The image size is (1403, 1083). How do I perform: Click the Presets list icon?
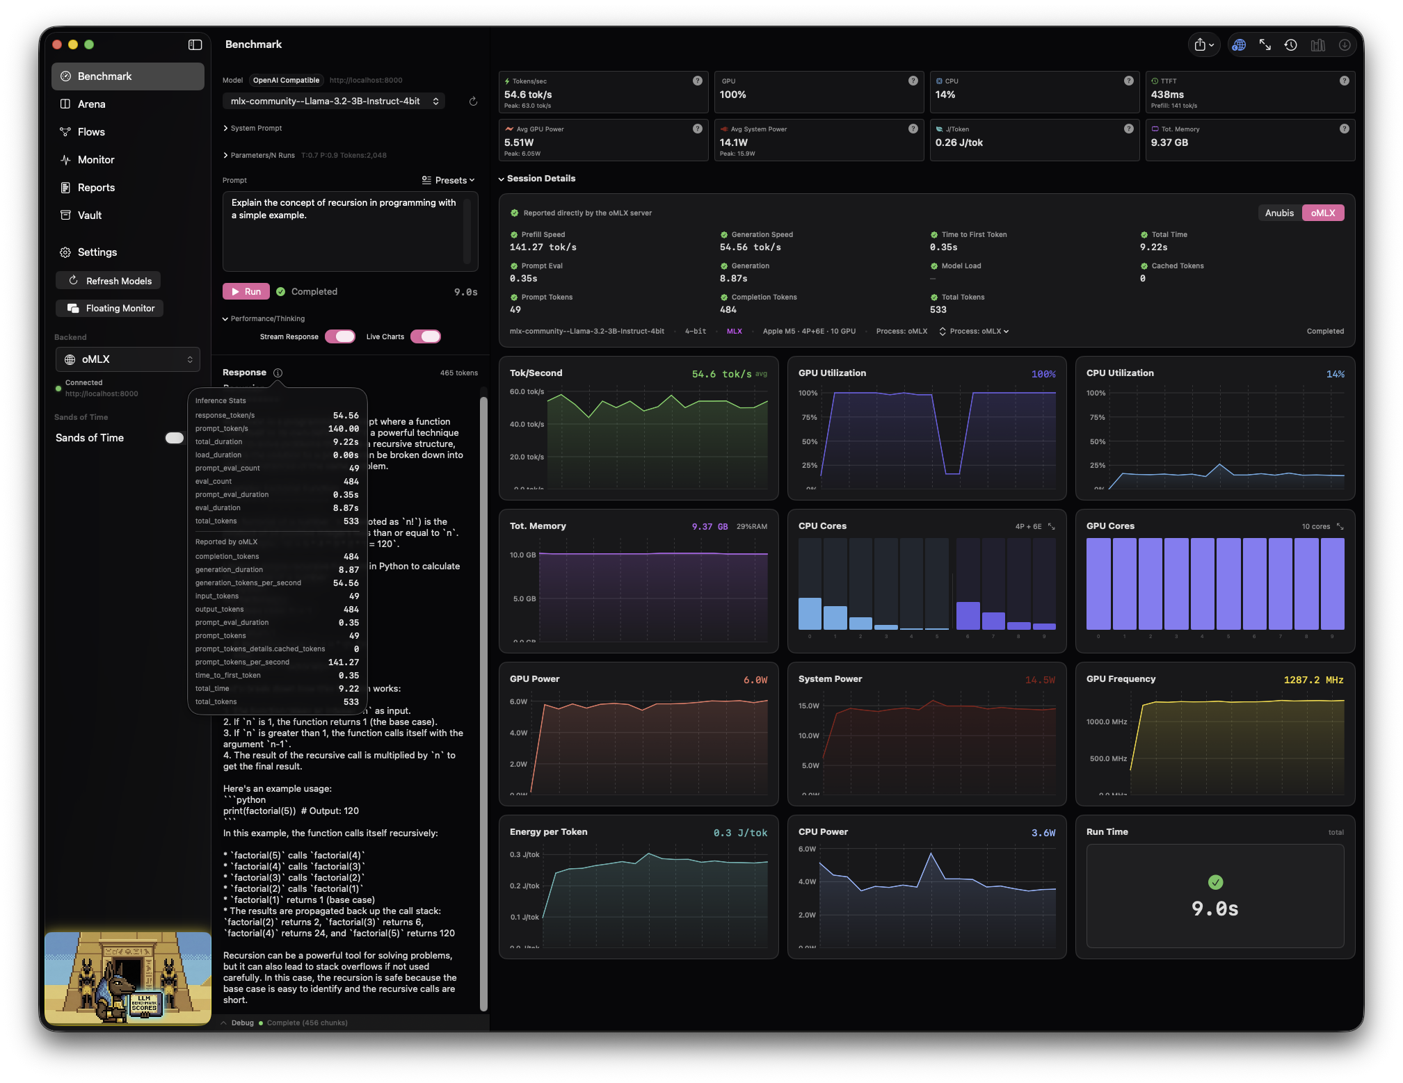426,181
